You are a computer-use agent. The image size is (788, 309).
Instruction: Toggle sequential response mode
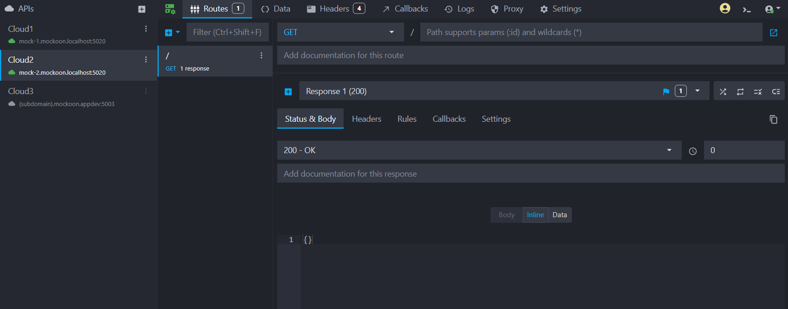[x=740, y=91]
